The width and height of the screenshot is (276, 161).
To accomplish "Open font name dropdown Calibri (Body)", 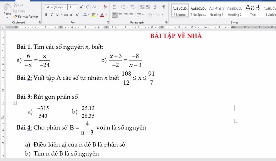I will point(65,7).
